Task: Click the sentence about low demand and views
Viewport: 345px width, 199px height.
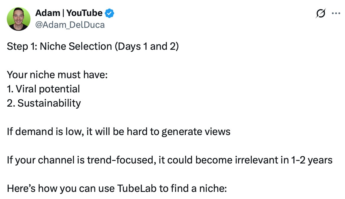Action: click(118, 131)
